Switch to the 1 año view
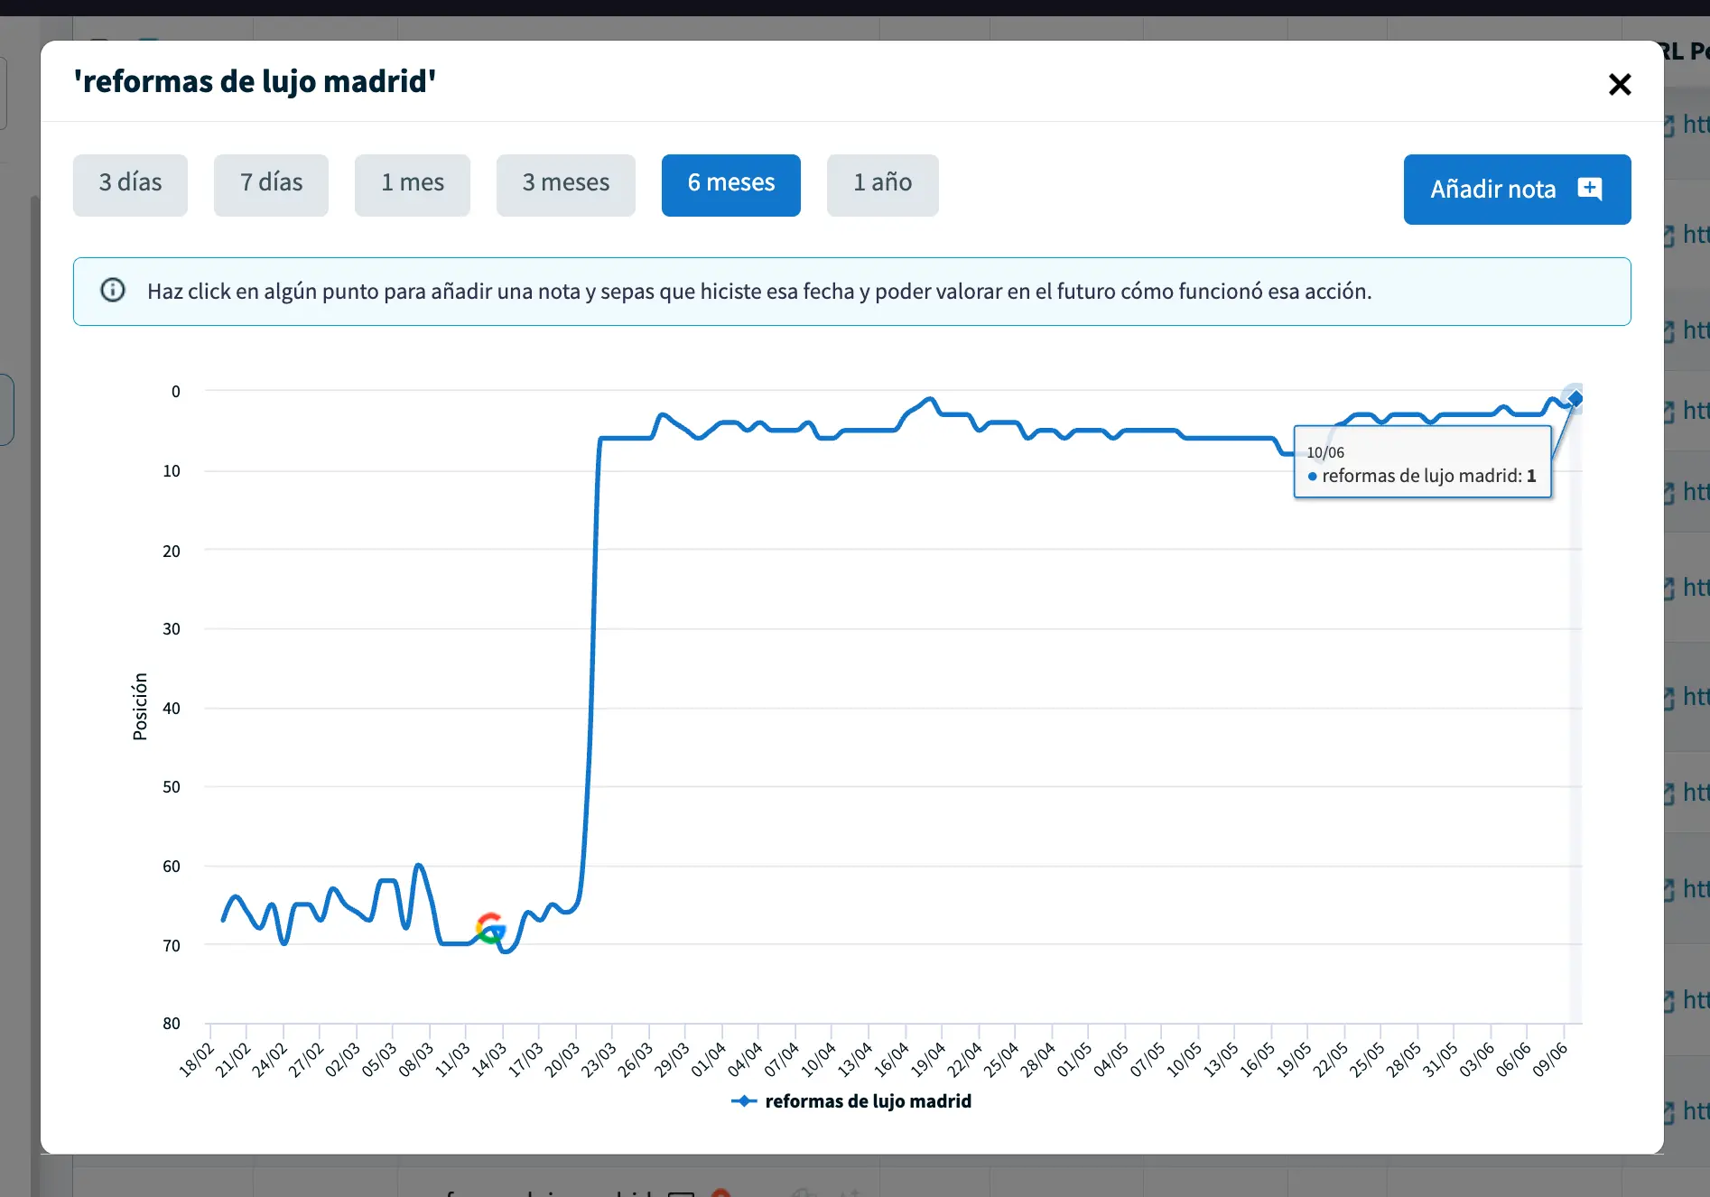This screenshot has height=1197, width=1710. [882, 184]
